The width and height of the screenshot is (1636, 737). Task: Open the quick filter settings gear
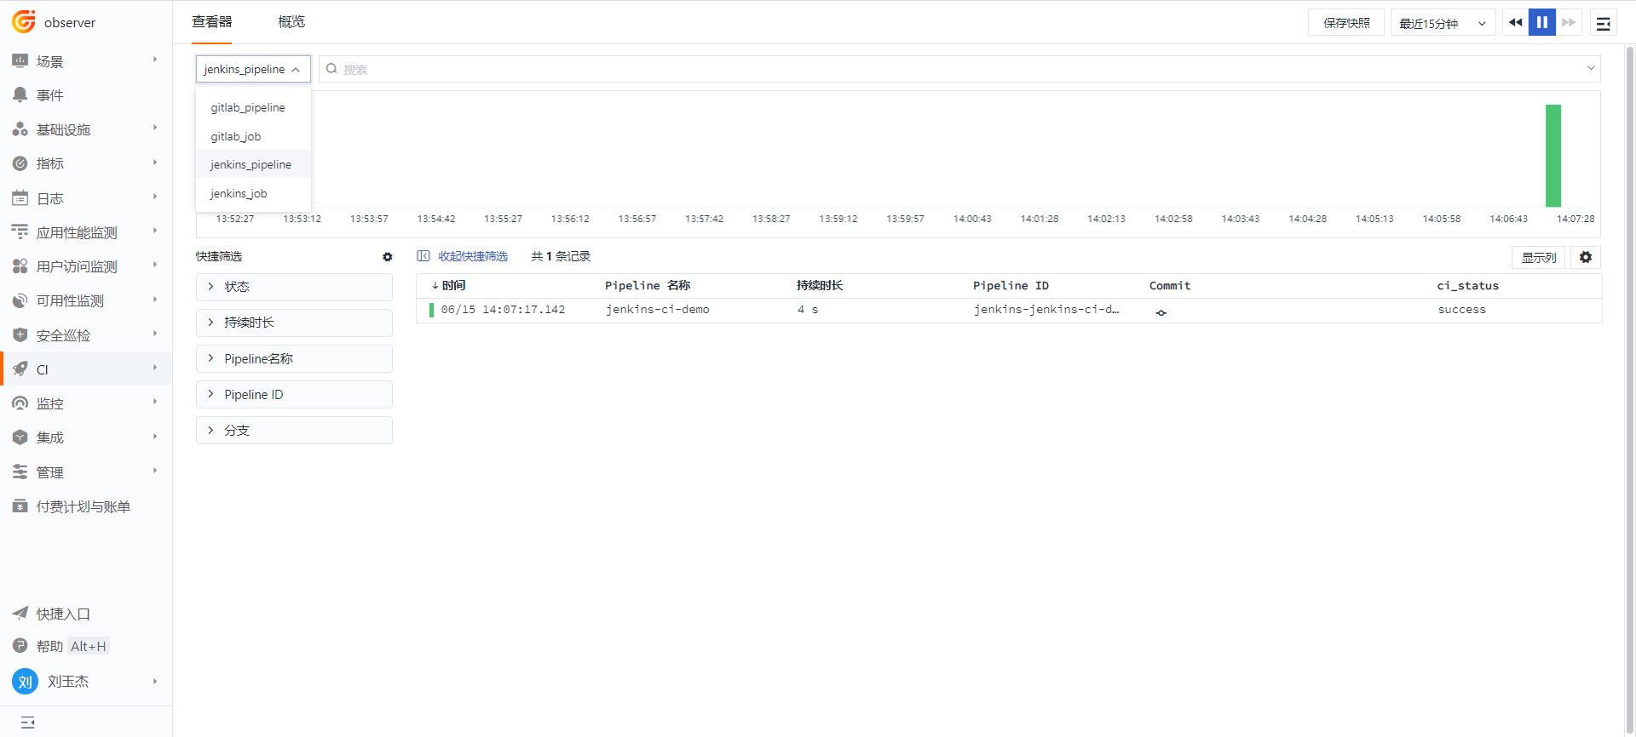388,257
